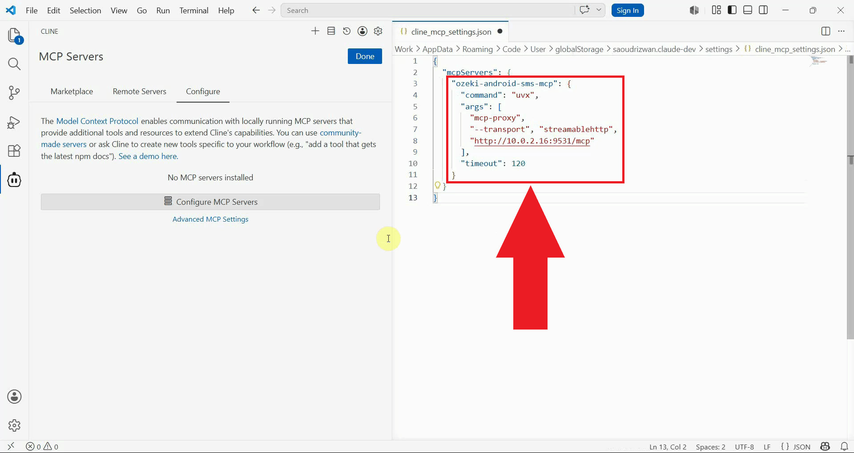Click the Done button
854x453 pixels.
click(x=365, y=56)
